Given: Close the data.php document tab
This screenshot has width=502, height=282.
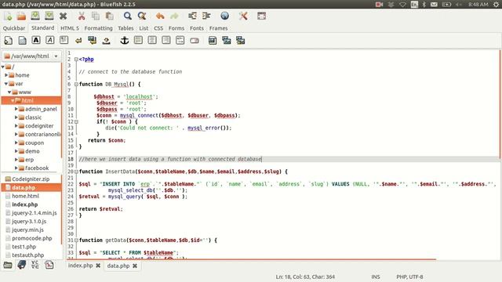Looking at the screenshot, I should tap(135, 266).
